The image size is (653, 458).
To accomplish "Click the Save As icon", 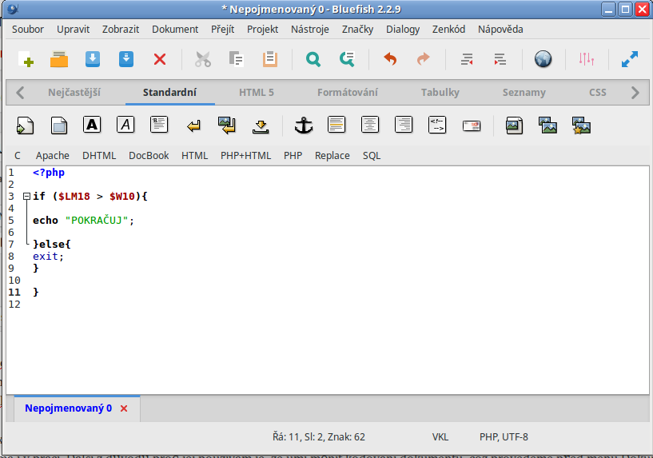I will pyautogui.click(x=125, y=59).
